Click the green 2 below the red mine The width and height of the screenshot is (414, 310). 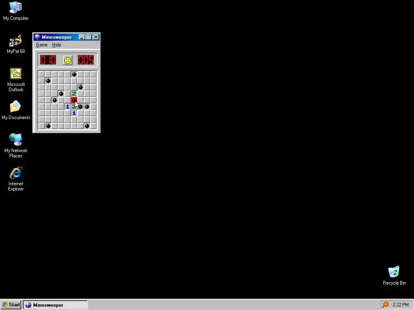74,107
